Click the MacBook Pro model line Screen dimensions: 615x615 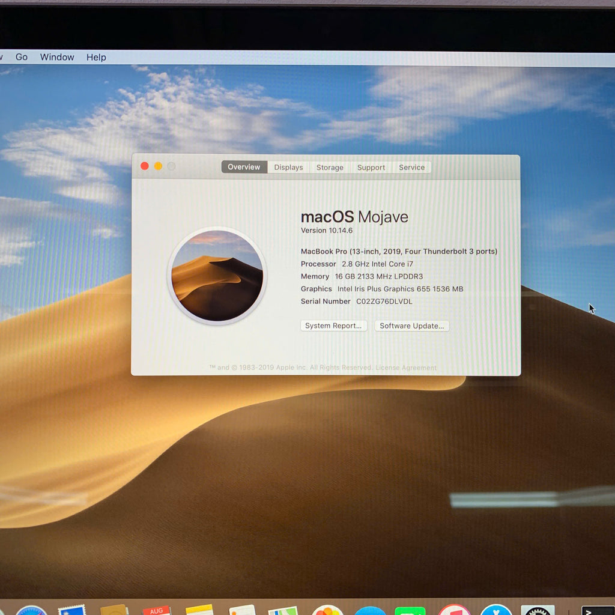(399, 252)
